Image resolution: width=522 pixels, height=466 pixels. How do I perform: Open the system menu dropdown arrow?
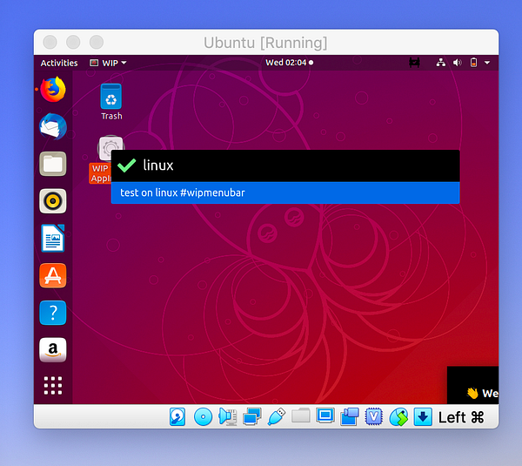click(487, 63)
